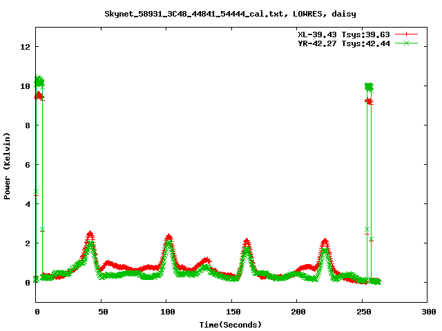The height and width of the screenshot is (331, 442).
Task: Click the red peak near 40 seconds
Action: pos(90,234)
